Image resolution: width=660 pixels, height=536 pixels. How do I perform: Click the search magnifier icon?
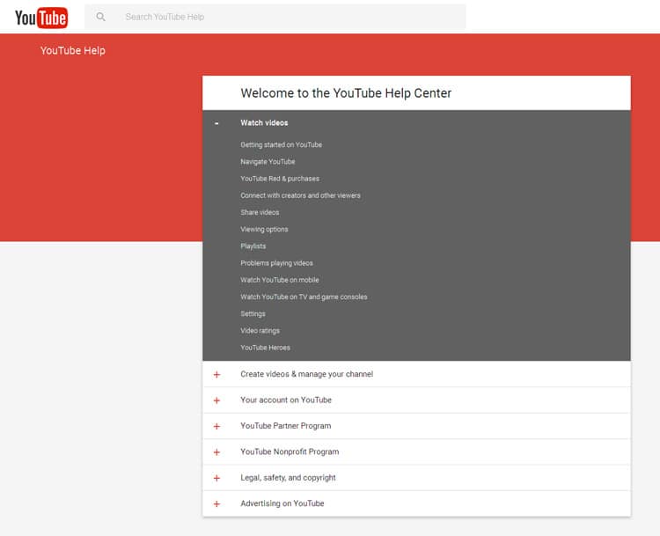point(100,17)
